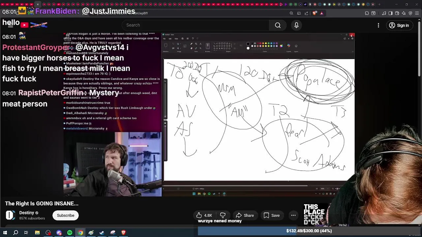Pick Color 2 white swatch in Paint
The width and height of the screenshot is (422, 237).
click(x=248, y=48)
